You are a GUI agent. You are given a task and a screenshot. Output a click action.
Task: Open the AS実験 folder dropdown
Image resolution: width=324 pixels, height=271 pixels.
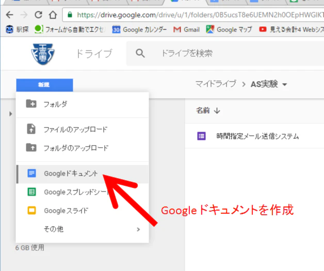click(269, 84)
